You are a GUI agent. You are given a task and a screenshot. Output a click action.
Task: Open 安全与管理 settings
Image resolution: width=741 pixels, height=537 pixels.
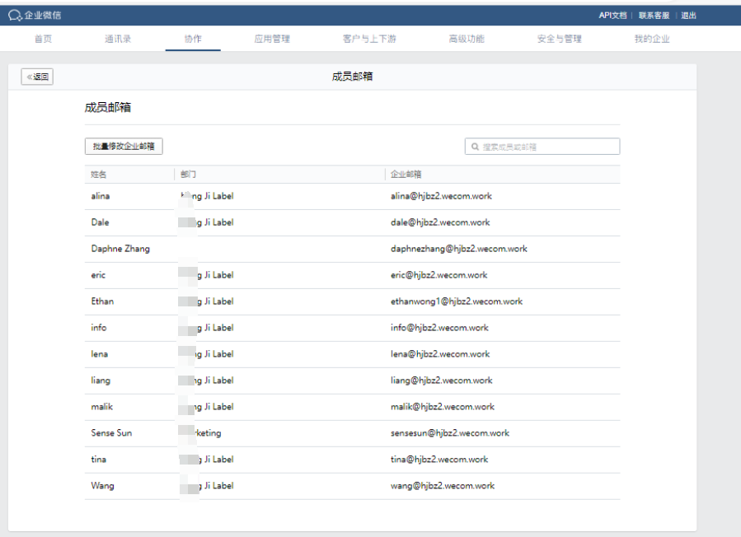click(x=558, y=38)
